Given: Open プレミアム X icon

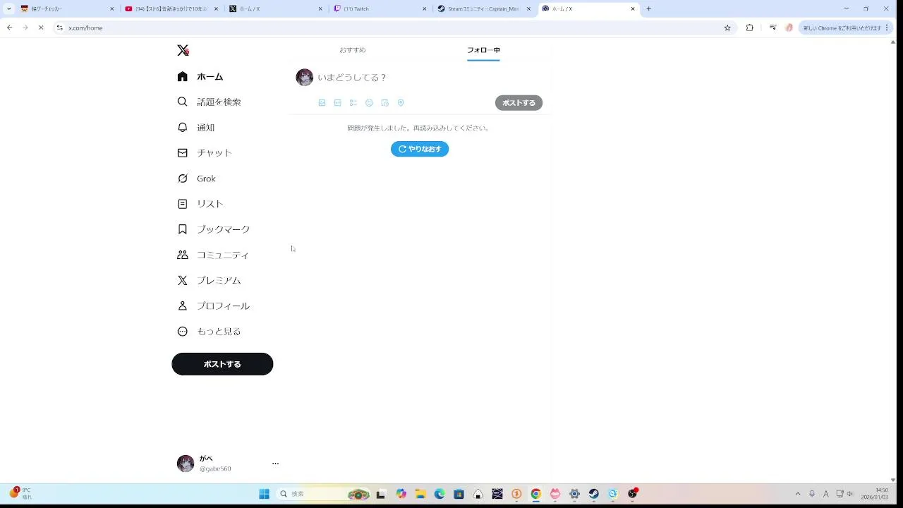Looking at the screenshot, I should [x=183, y=280].
